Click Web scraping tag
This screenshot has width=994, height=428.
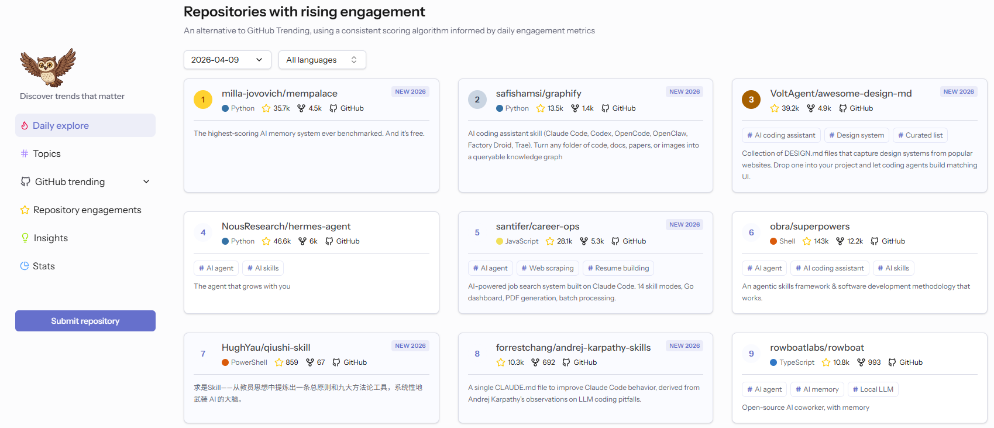pyautogui.click(x=548, y=268)
